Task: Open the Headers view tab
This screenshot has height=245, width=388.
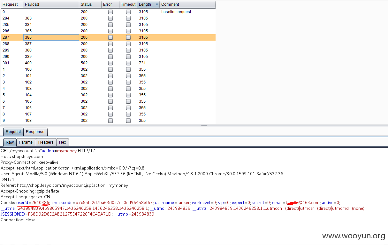Action: (46, 142)
